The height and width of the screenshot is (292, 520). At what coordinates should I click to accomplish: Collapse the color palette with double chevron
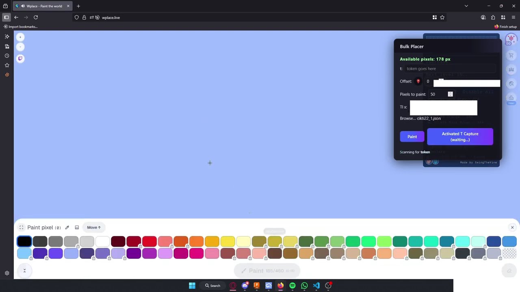tap(24, 271)
